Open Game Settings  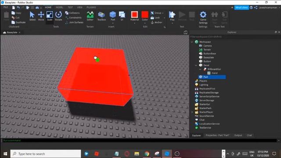(203, 18)
